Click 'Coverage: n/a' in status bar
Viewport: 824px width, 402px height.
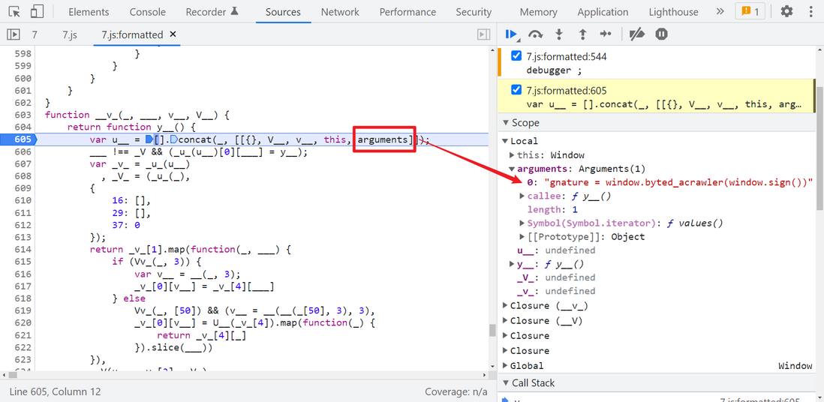coord(456,391)
